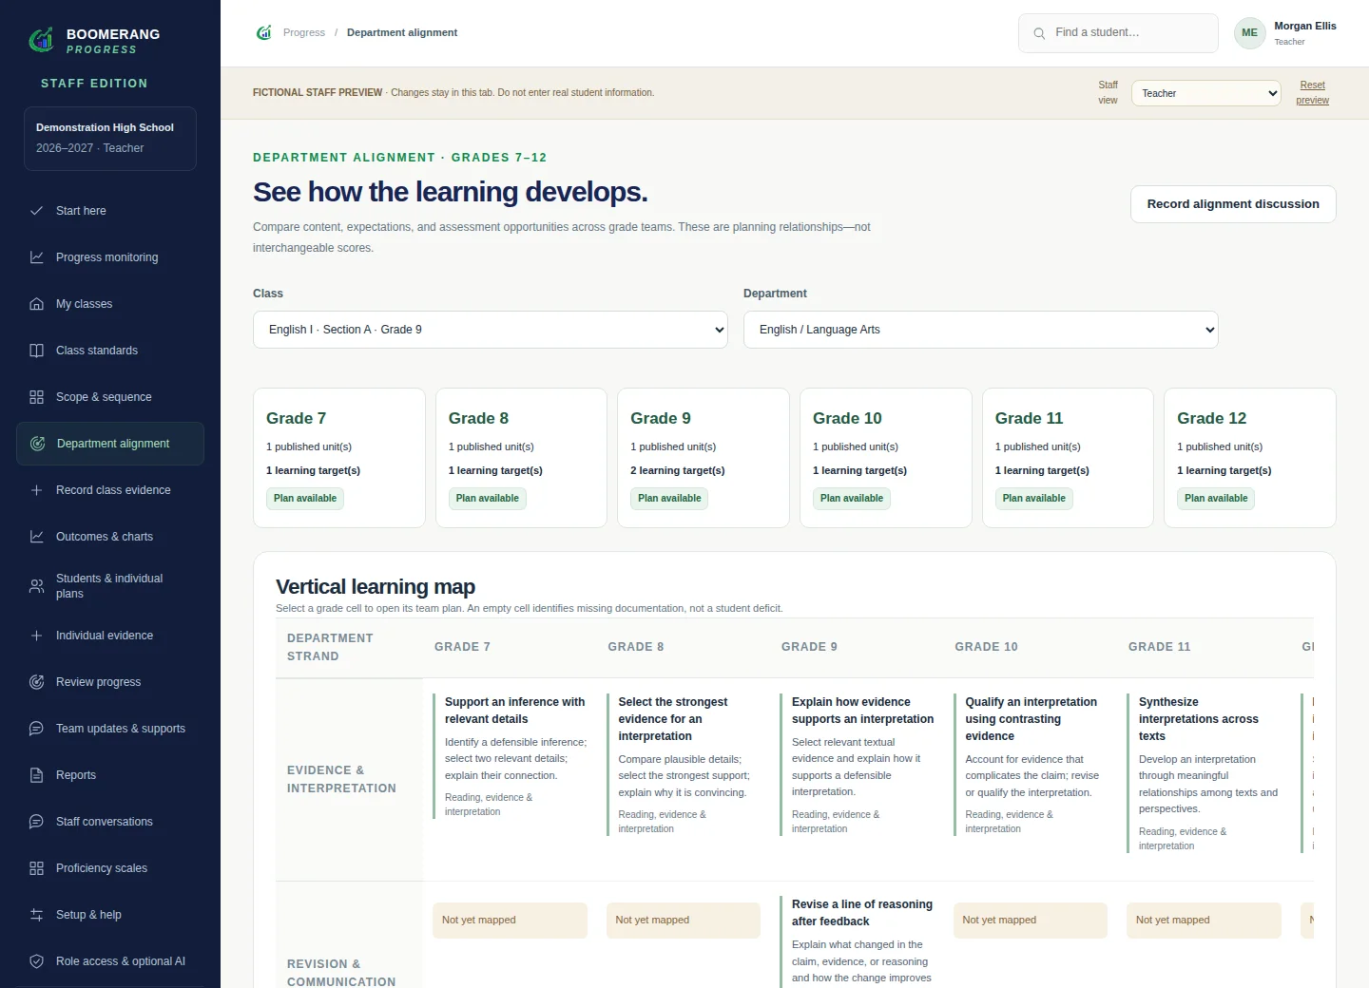
Task: Click the Demonstration High School card
Action: pos(110,139)
